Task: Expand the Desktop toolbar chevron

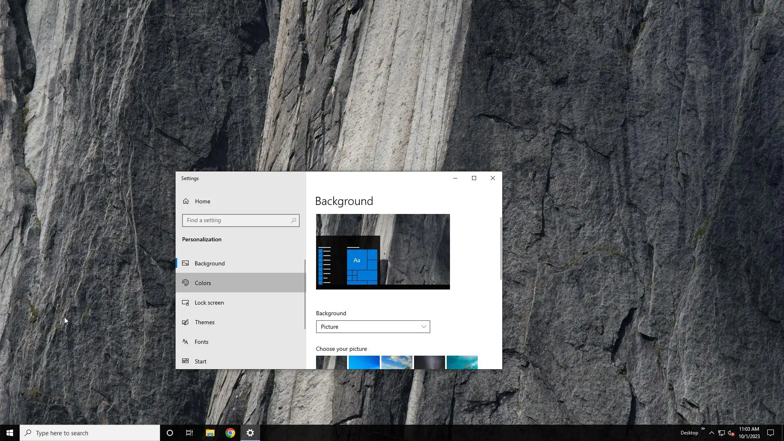Action: point(703,429)
